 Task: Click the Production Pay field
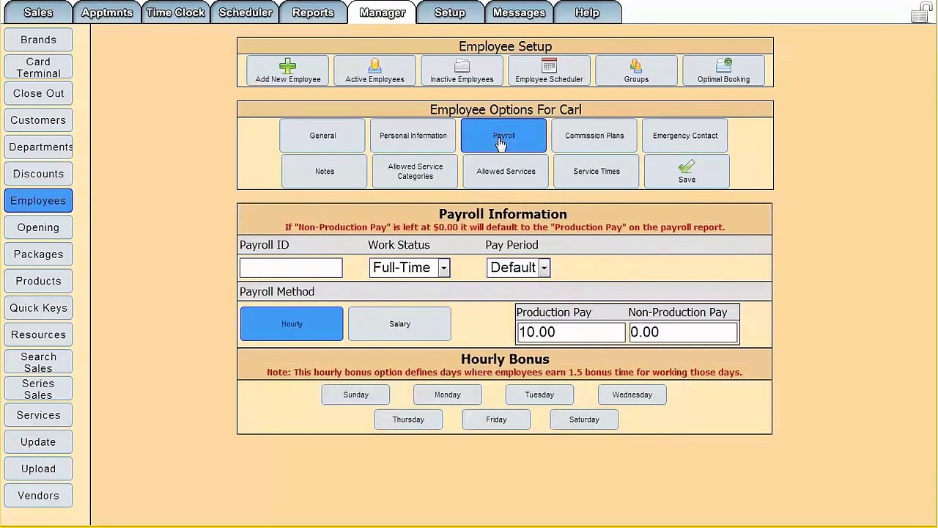coord(571,332)
